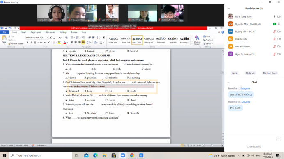Image resolution: width=284 pixels, height=159 pixels.
Task: Open the font name dropdown Times New Roman
Action: pos(33,38)
